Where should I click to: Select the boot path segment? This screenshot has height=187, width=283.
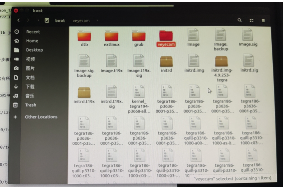click(60, 21)
